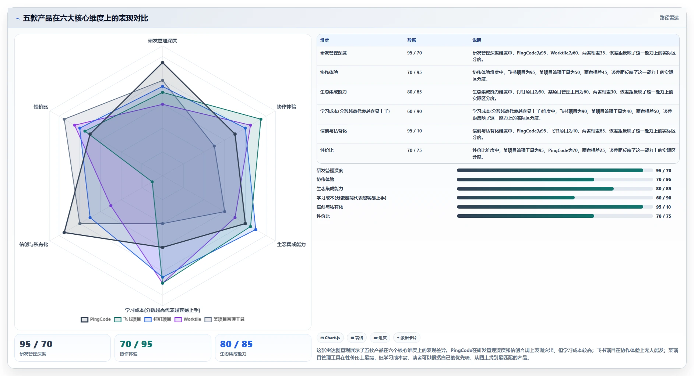Click the 维度 column header
This screenshot has width=694, height=376.
tap(325, 40)
